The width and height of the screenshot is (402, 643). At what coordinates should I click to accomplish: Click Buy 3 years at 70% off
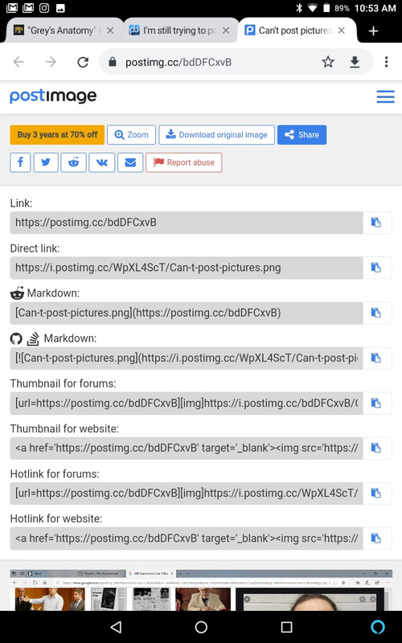click(x=57, y=135)
